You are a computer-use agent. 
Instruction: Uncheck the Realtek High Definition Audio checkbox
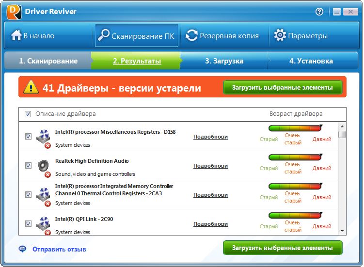(28, 166)
